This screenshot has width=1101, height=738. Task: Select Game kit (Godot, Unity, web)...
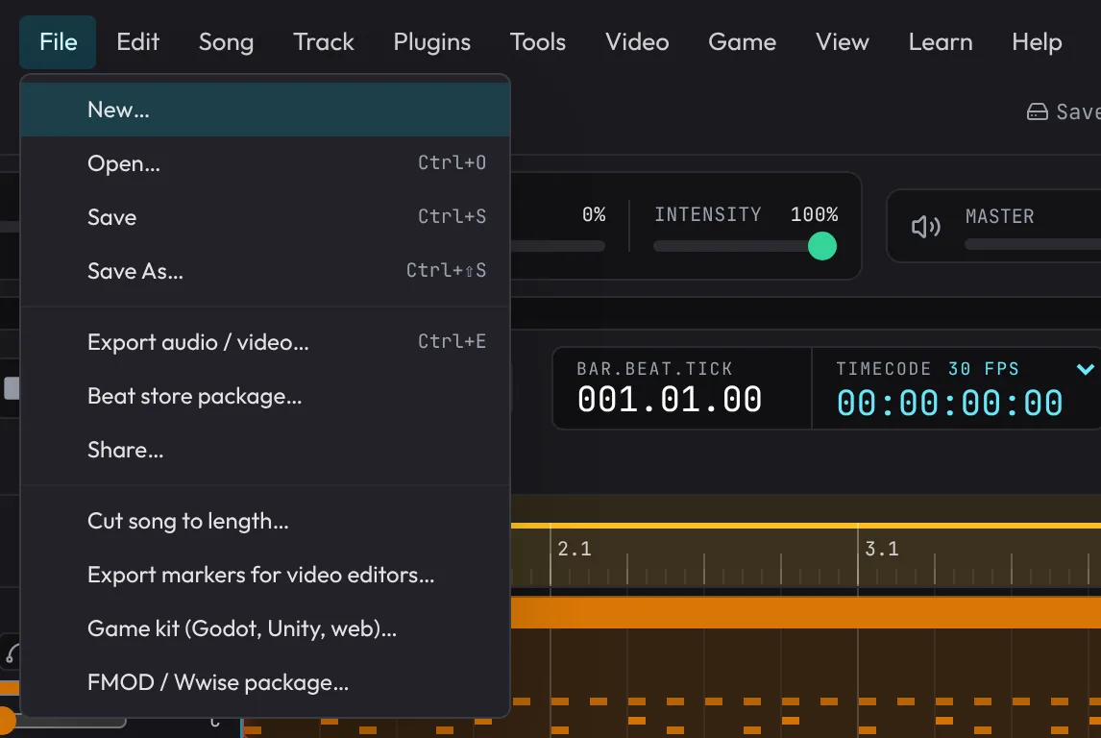pyautogui.click(x=265, y=628)
